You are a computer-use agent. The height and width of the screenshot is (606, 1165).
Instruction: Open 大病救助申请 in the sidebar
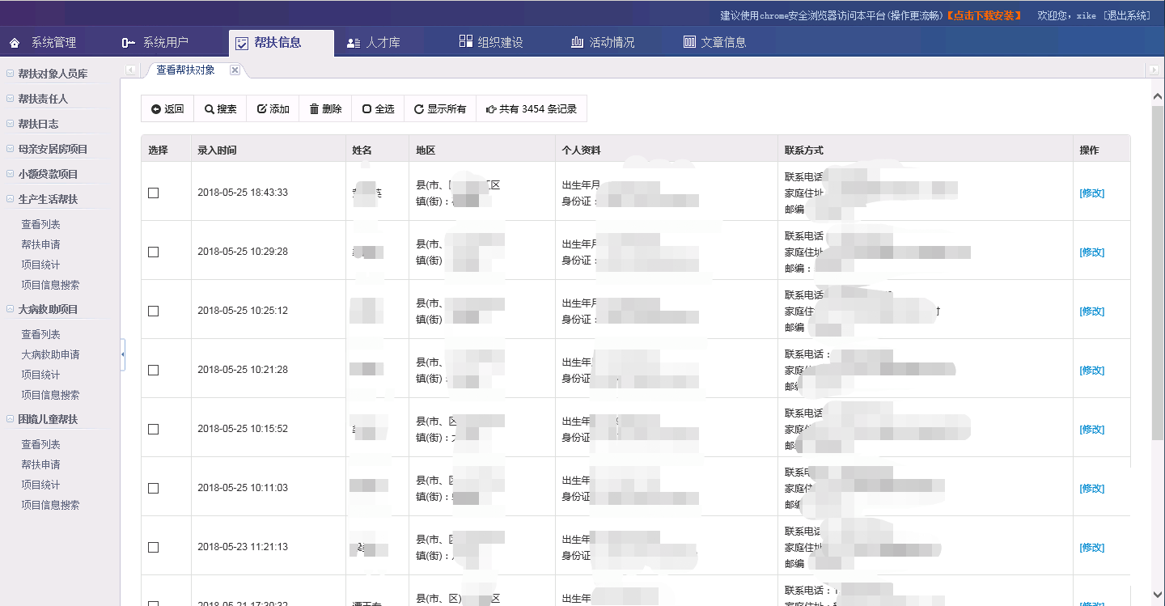point(50,354)
